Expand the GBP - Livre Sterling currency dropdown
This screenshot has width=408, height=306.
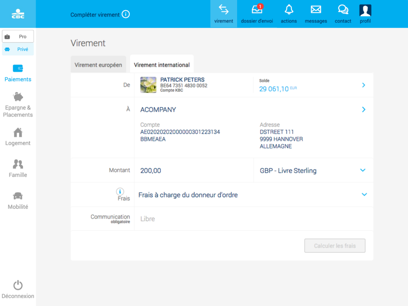(x=363, y=170)
